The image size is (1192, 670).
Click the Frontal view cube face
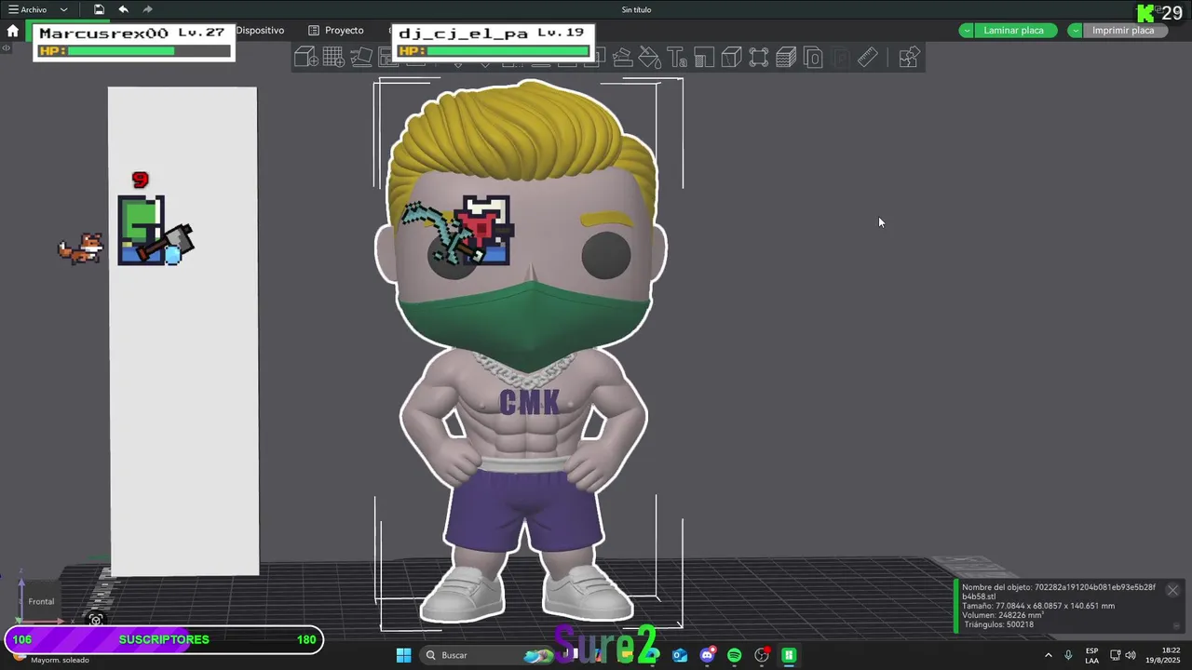pos(41,601)
